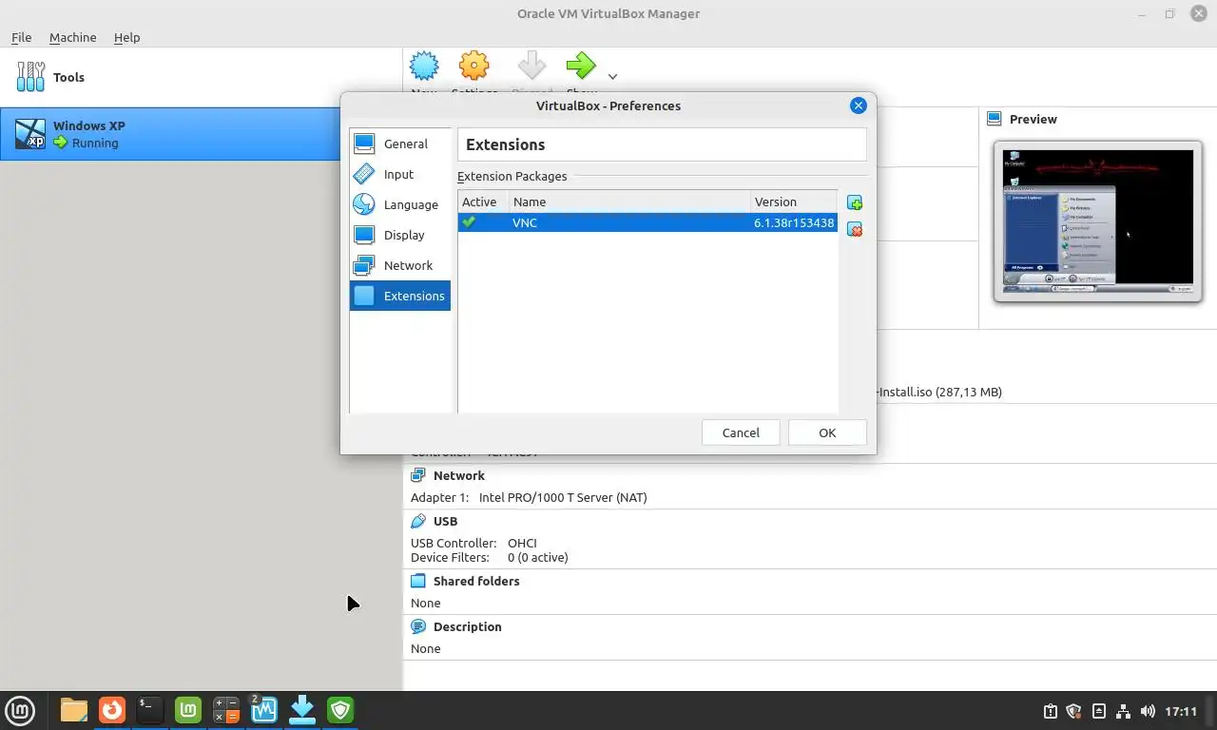Sort by the Version column header
Image resolution: width=1217 pixels, height=730 pixels.
pos(793,202)
